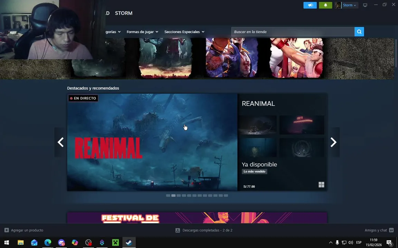The image size is (398, 248).
Task: Launch Microsoft Edge from the taskbar
Action: [x=48, y=242]
